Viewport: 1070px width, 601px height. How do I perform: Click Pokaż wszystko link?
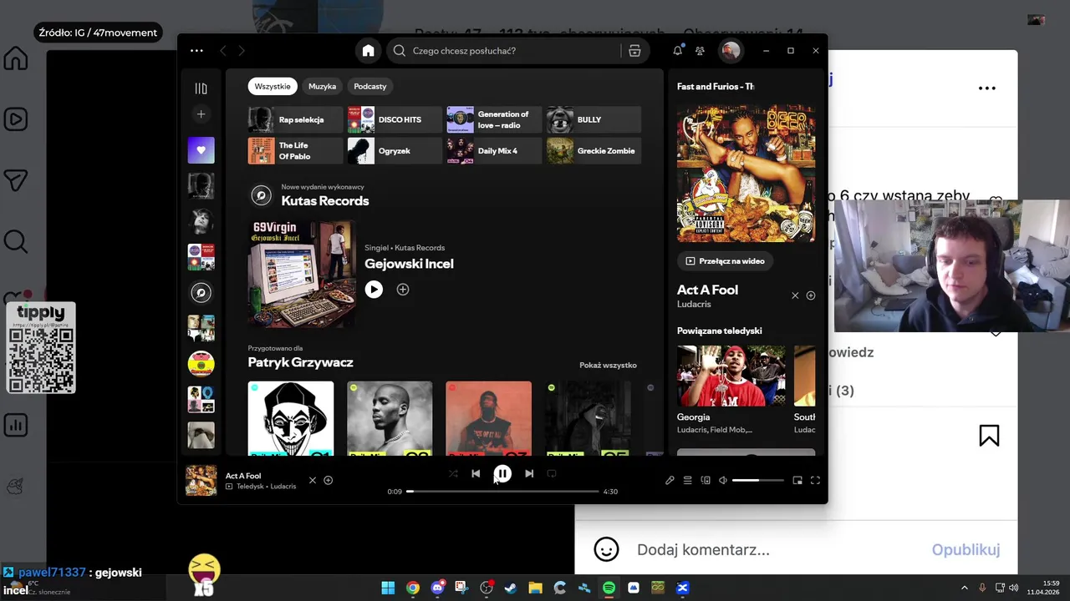(608, 366)
